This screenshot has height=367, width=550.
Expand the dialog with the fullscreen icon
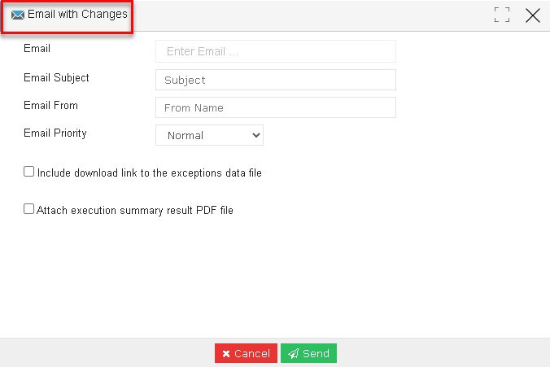point(502,15)
